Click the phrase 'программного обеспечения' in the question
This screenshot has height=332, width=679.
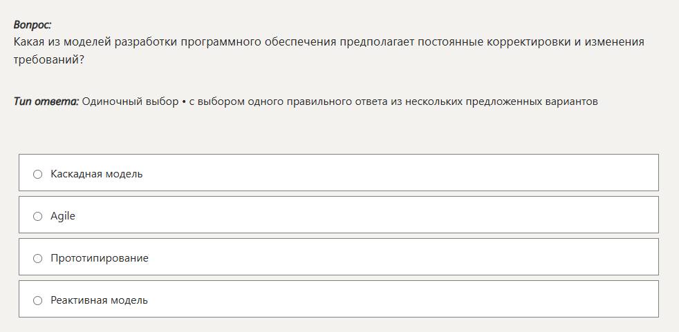259,42
